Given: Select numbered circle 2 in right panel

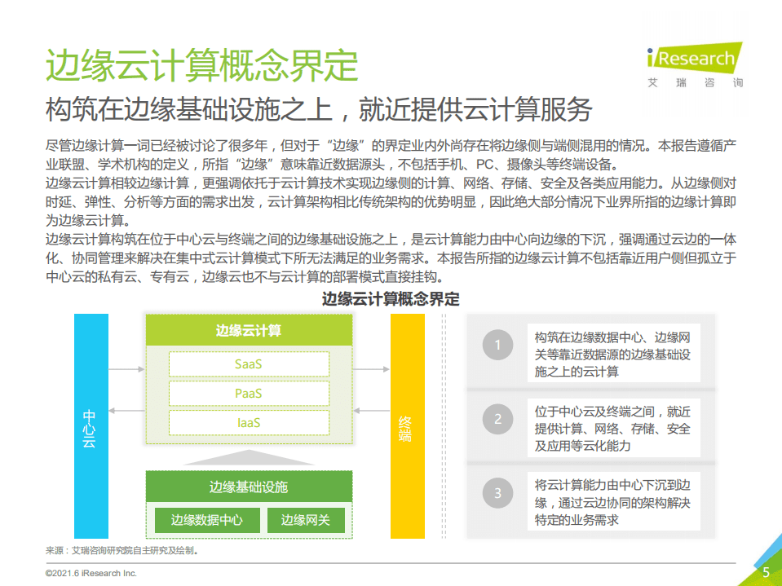Looking at the screenshot, I should coord(497,419).
